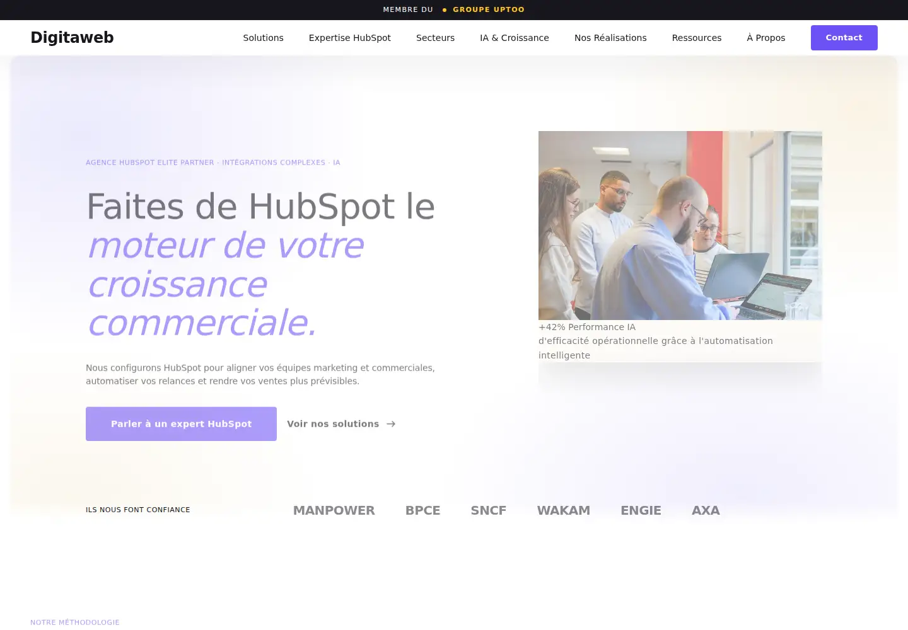Go to Nos Réalisations
The height and width of the screenshot is (630, 908).
610,38
